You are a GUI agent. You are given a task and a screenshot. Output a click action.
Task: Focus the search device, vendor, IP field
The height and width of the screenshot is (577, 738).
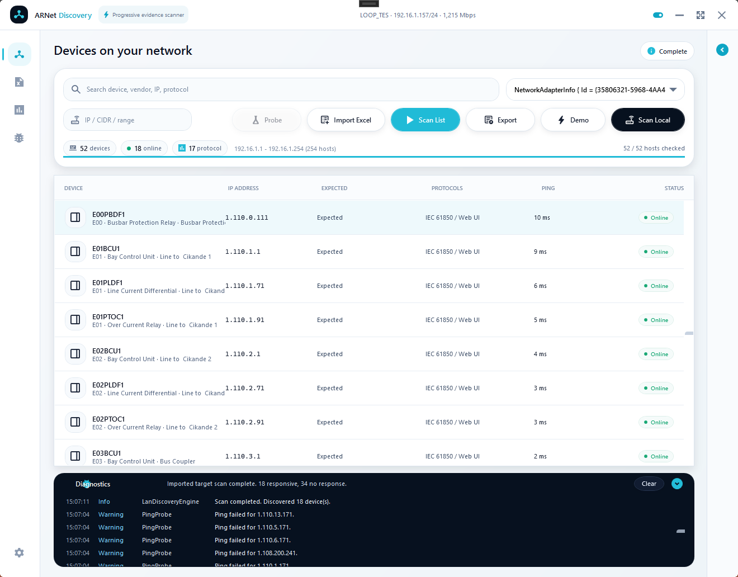281,89
